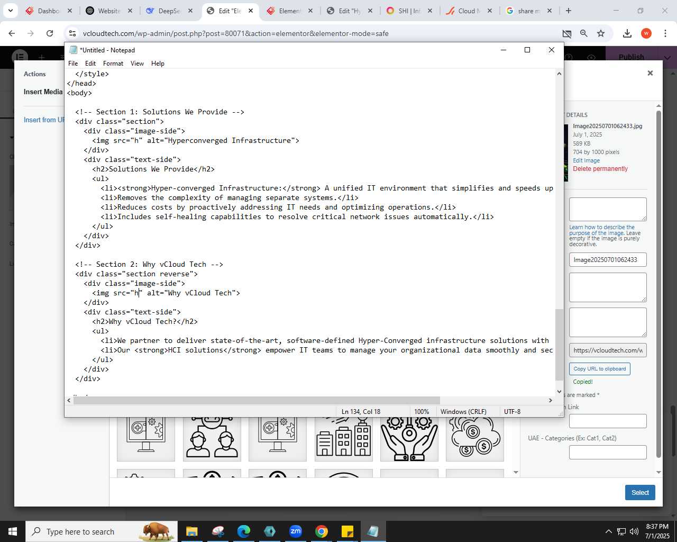Open Sticky Notes from taskbar
This screenshot has width=677, height=542.
(347, 531)
